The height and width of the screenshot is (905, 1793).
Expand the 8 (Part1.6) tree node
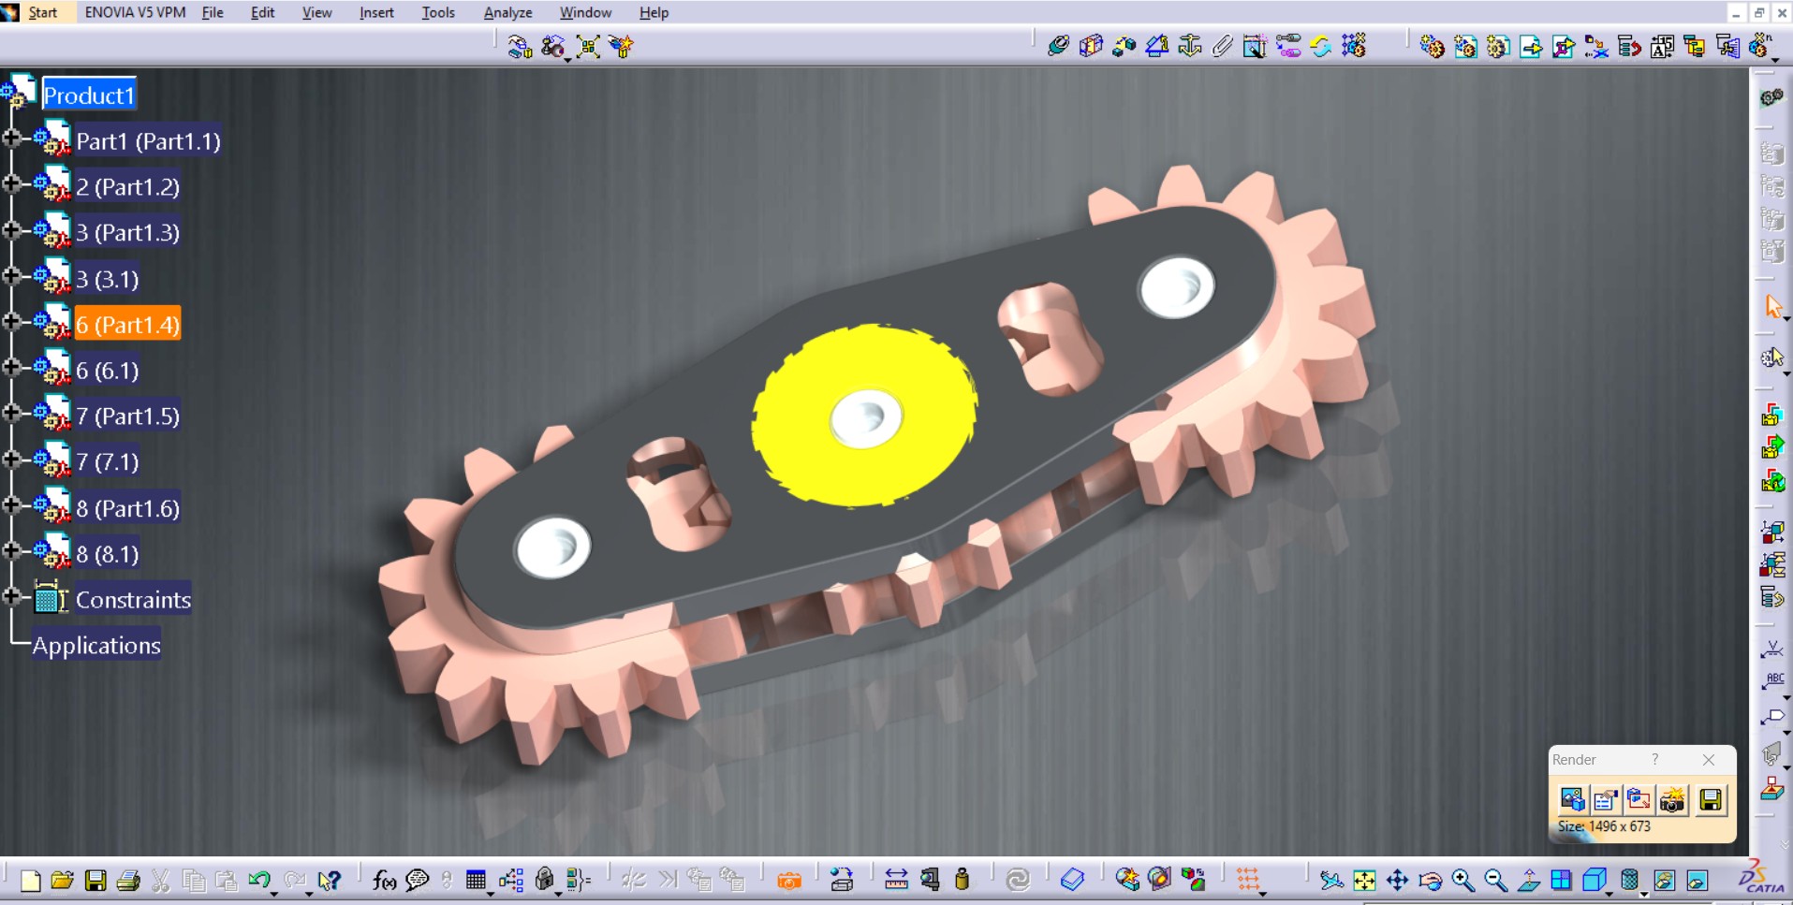pyautogui.click(x=11, y=505)
